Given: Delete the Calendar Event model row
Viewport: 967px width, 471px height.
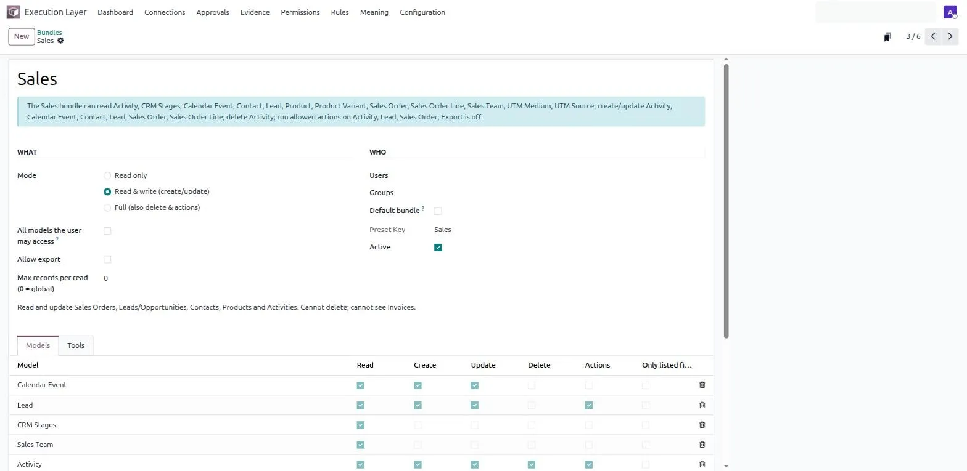Looking at the screenshot, I should coord(702,385).
